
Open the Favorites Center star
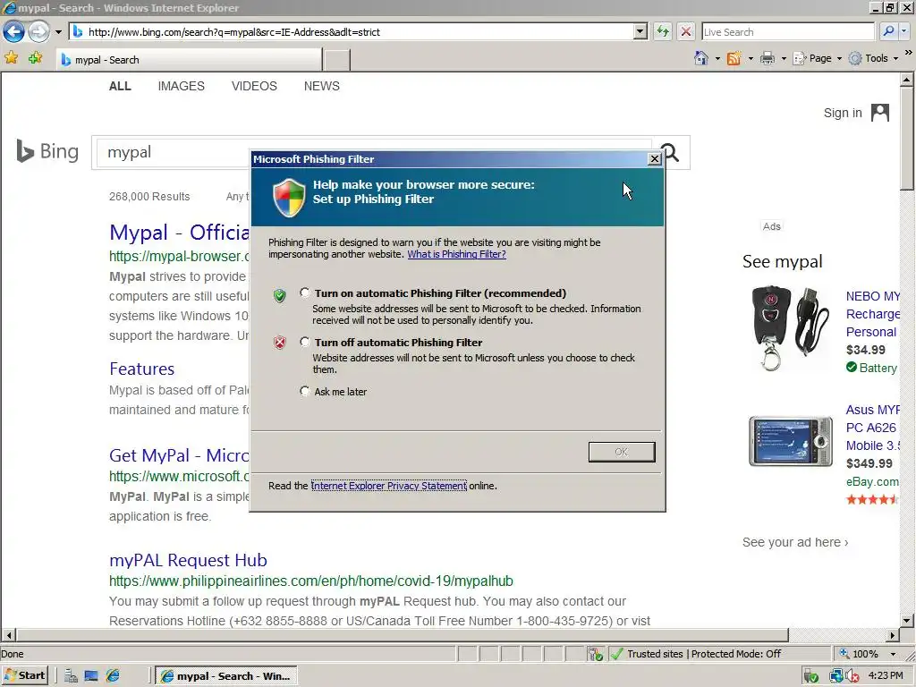pos(11,58)
